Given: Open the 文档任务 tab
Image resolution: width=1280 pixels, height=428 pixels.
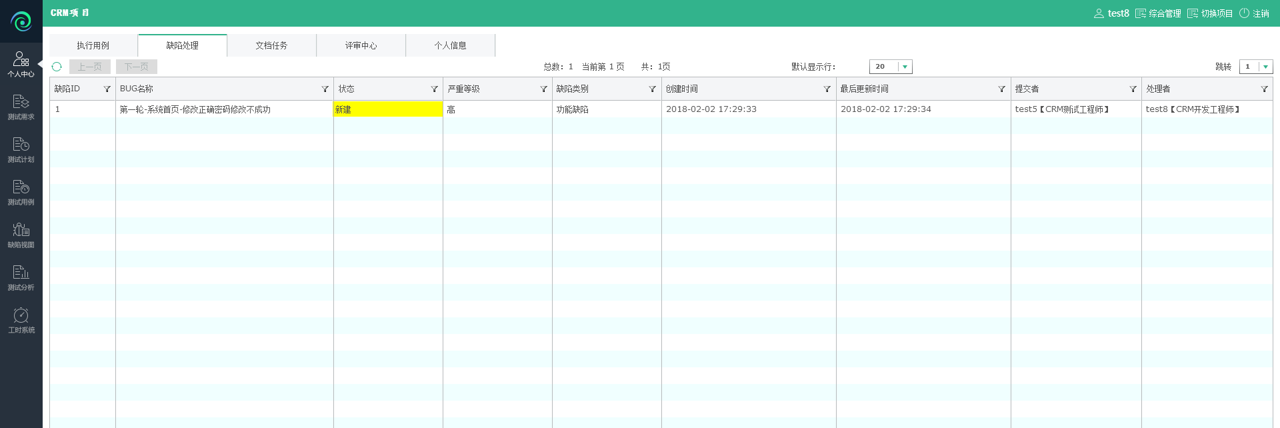Looking at the screenshot, I should click(x=271, y=45).
